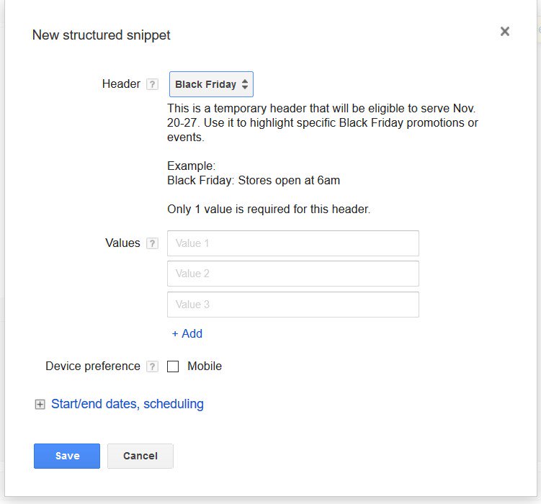Click the help icon next to Values
This screenshot has height=504, width=541.
(152, 243)
